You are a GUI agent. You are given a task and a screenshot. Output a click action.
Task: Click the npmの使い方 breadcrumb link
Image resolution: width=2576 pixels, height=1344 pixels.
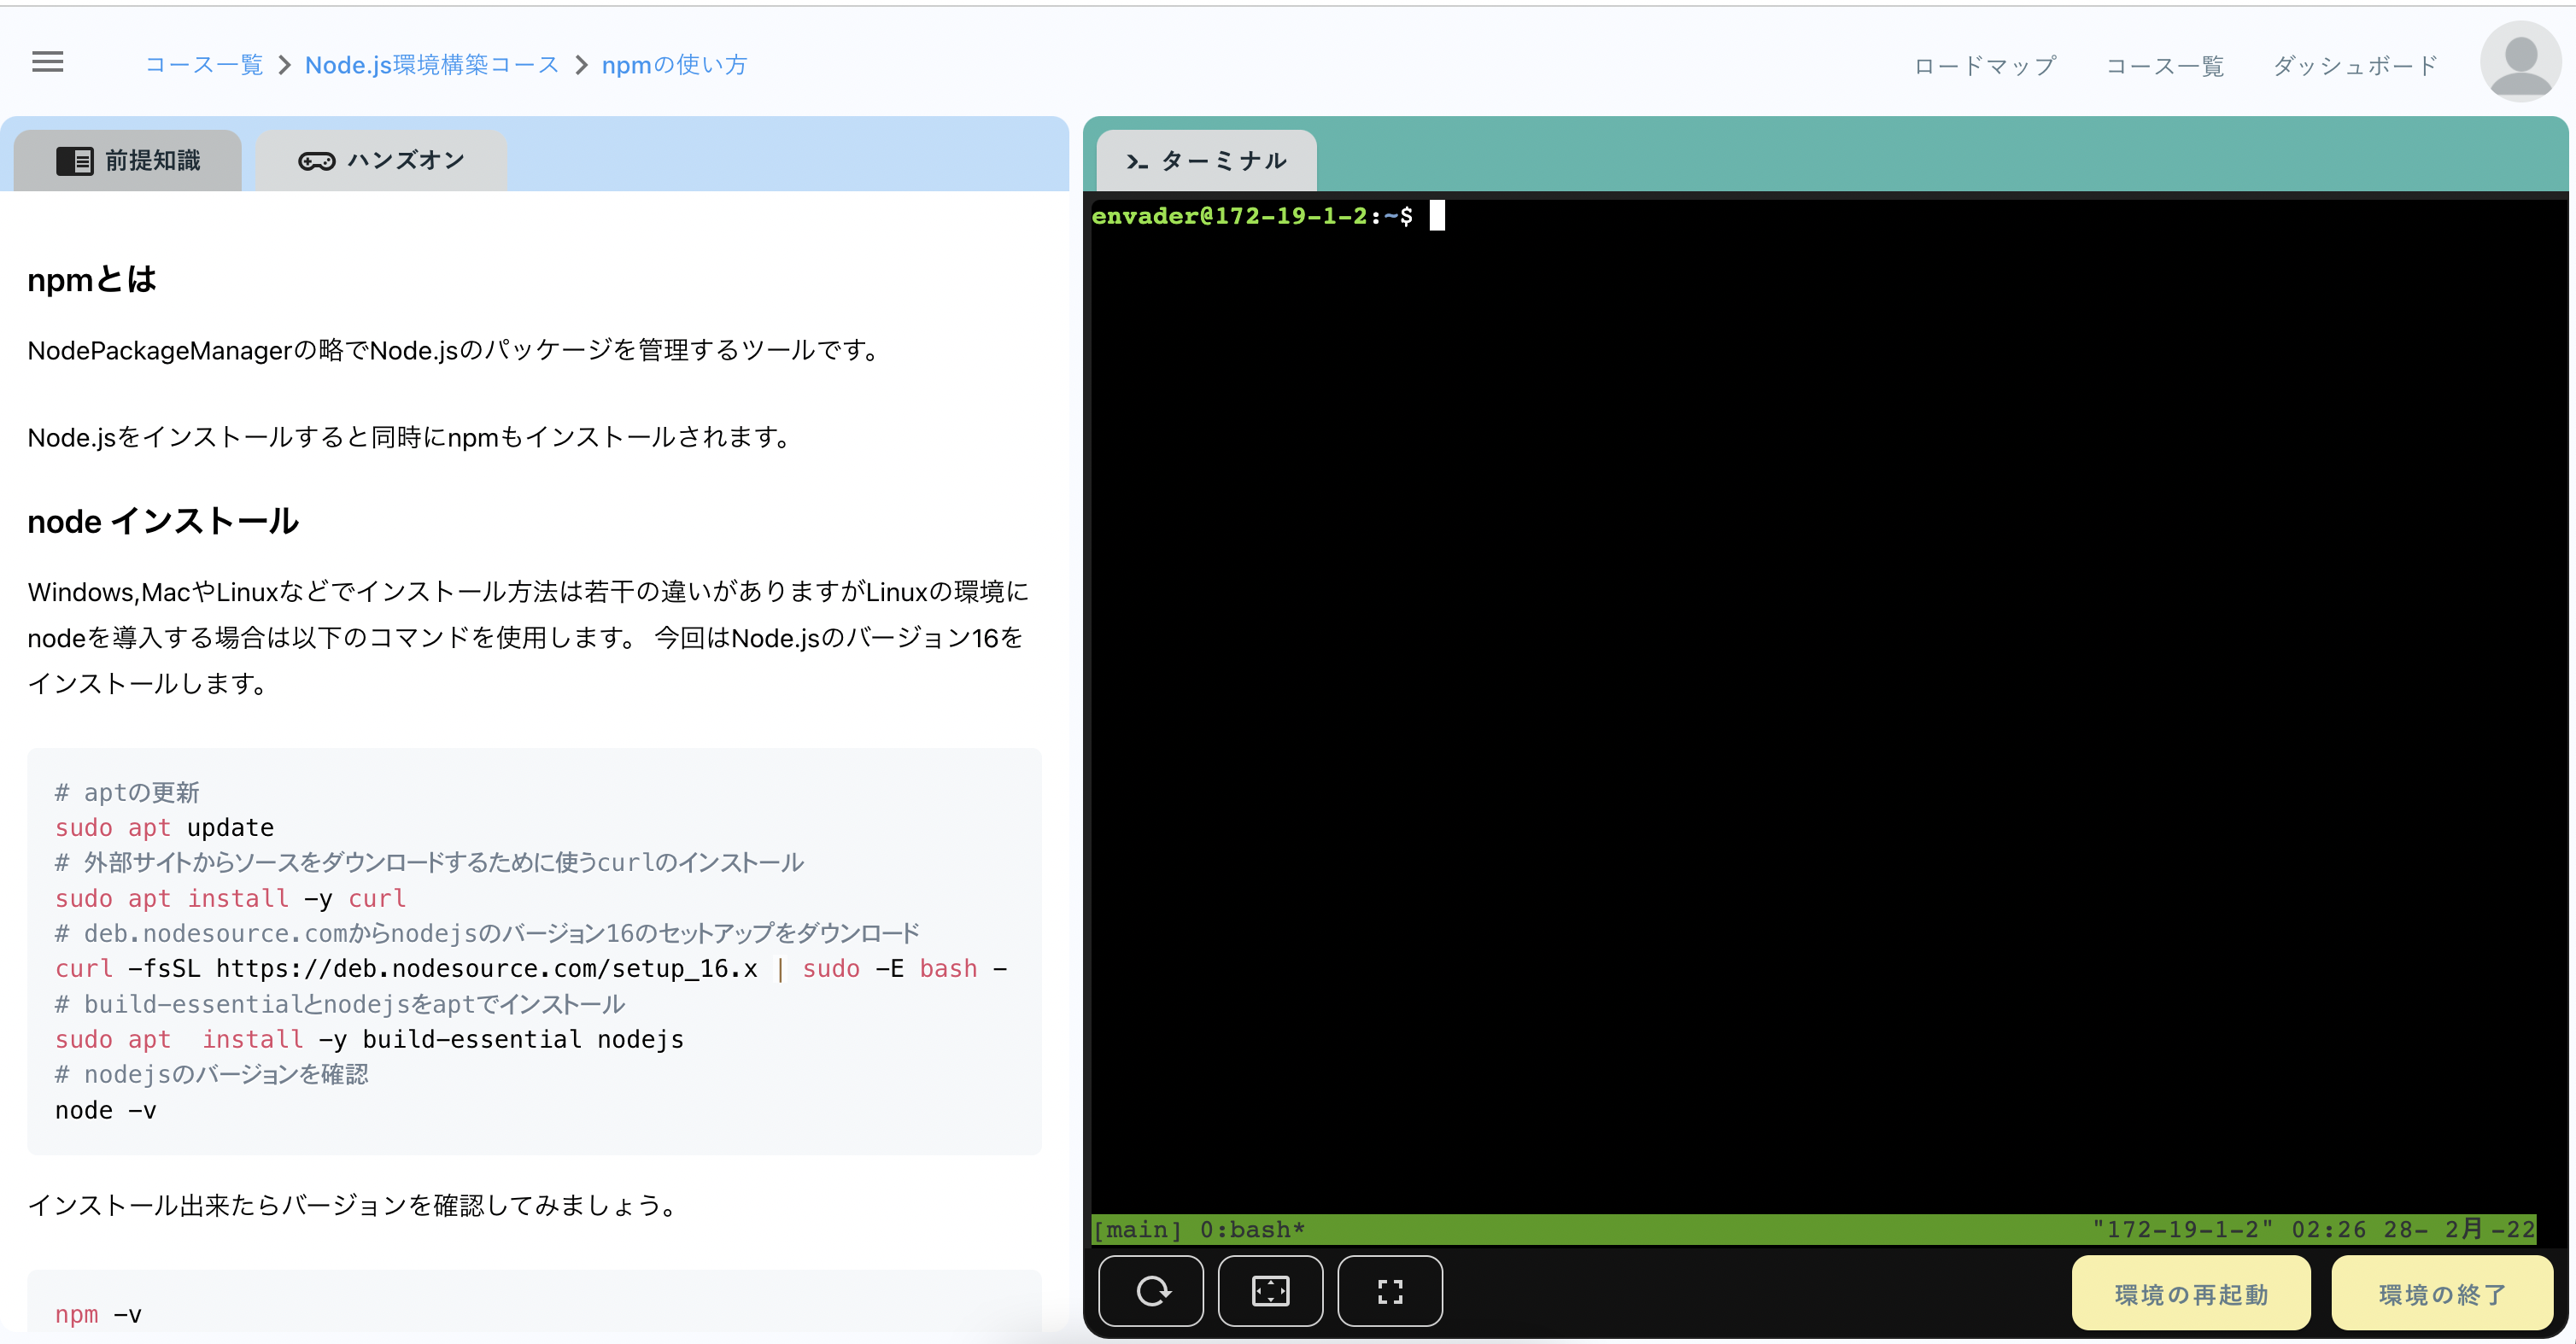click(x=674, y=65)
